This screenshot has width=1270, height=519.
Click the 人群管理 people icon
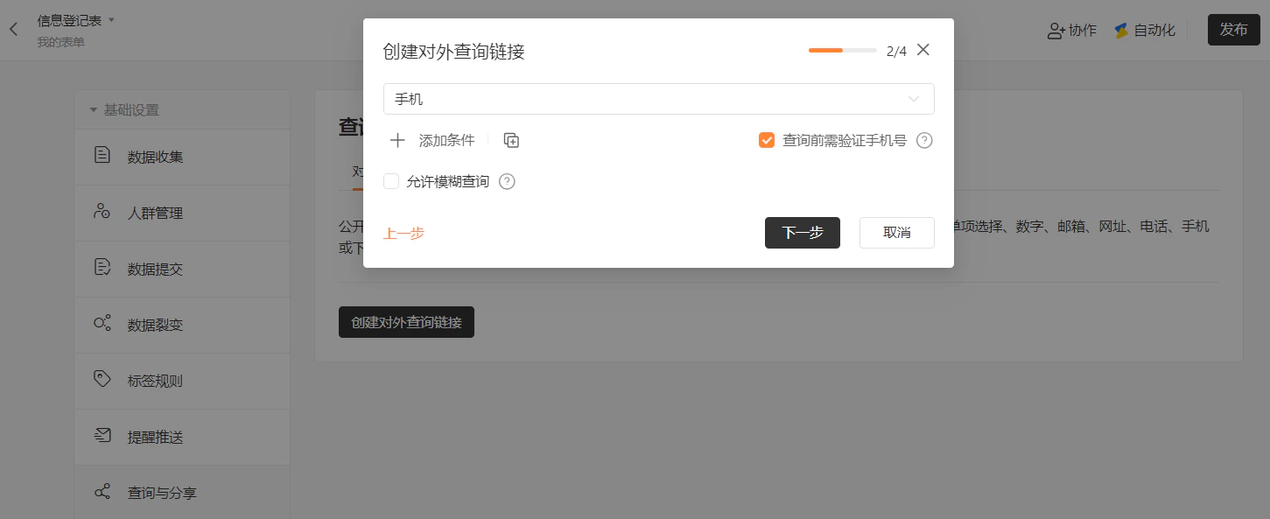coord(102,212)
